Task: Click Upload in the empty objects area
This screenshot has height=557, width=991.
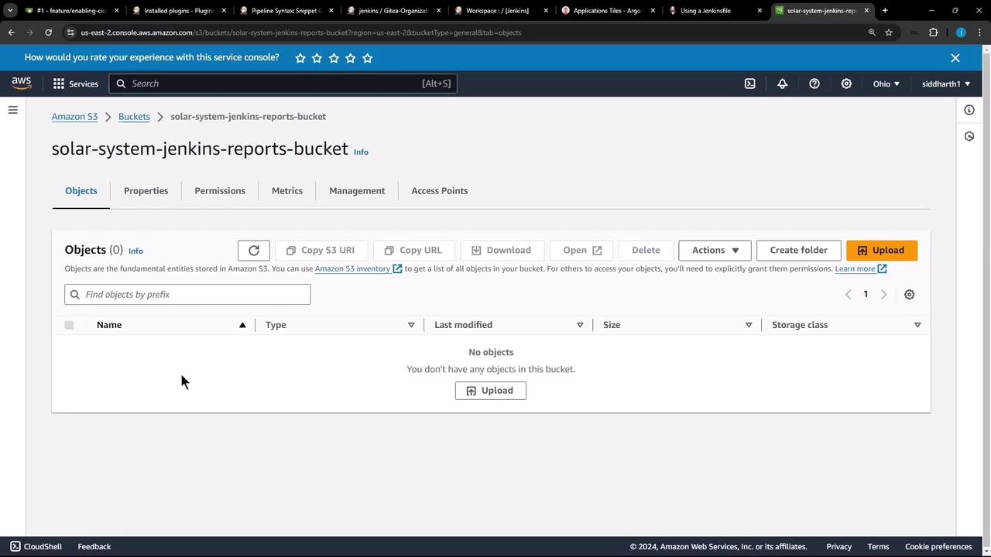Action: pos(491,391)
